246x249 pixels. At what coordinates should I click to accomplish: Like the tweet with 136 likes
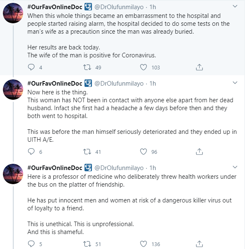click(143, 244)
